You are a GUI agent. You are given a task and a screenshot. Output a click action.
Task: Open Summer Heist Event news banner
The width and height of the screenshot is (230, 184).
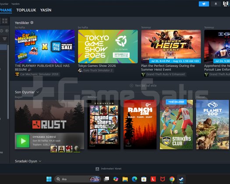click(171, 46)
